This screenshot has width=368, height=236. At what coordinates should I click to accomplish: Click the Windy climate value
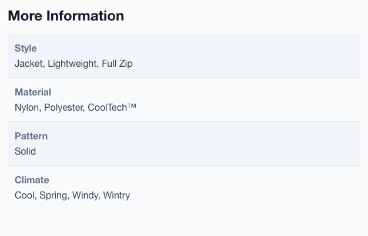pos(85,196)
